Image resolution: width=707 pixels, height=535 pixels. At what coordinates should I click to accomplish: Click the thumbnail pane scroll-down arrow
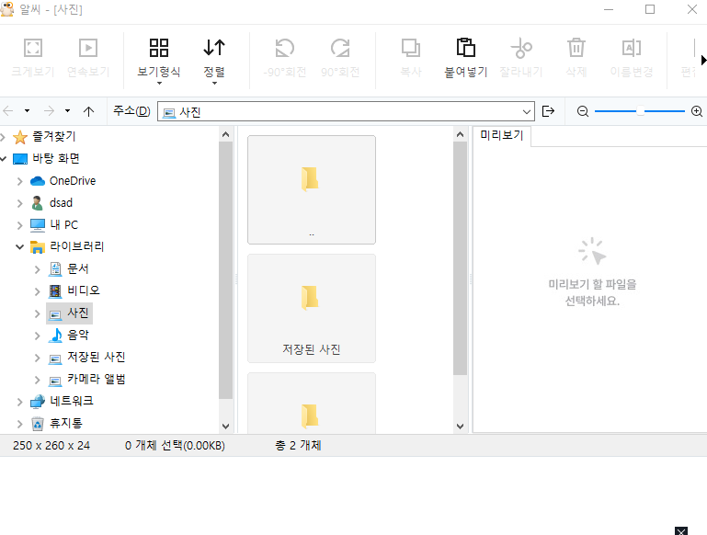click(460, 426)
